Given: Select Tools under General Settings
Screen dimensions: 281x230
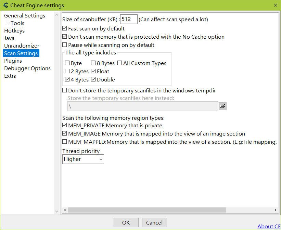Looking at the screenshot, I should click(17, 23).
